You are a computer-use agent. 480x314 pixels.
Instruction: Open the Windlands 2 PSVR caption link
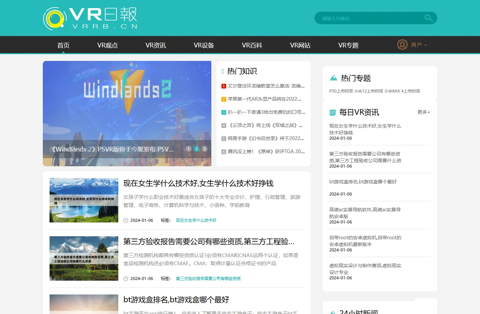coord(112,149)
